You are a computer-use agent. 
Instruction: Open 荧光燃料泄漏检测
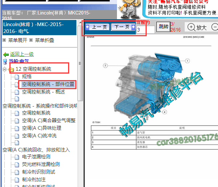(41, 164)
